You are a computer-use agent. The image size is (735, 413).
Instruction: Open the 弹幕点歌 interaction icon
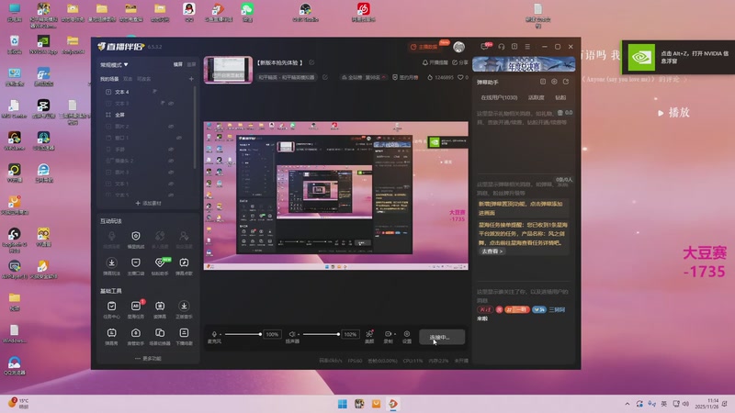click(184, 262)
